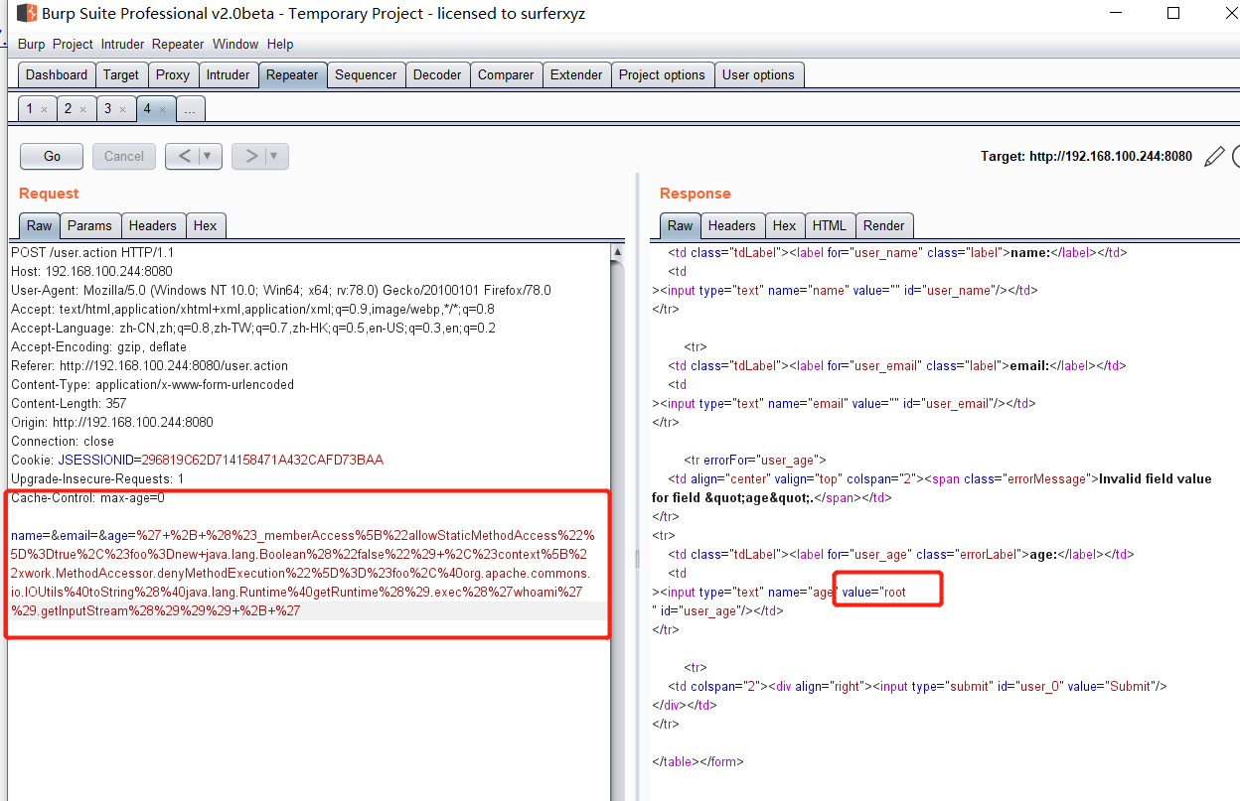Open the Project options tab

click(x=662, y=74)
